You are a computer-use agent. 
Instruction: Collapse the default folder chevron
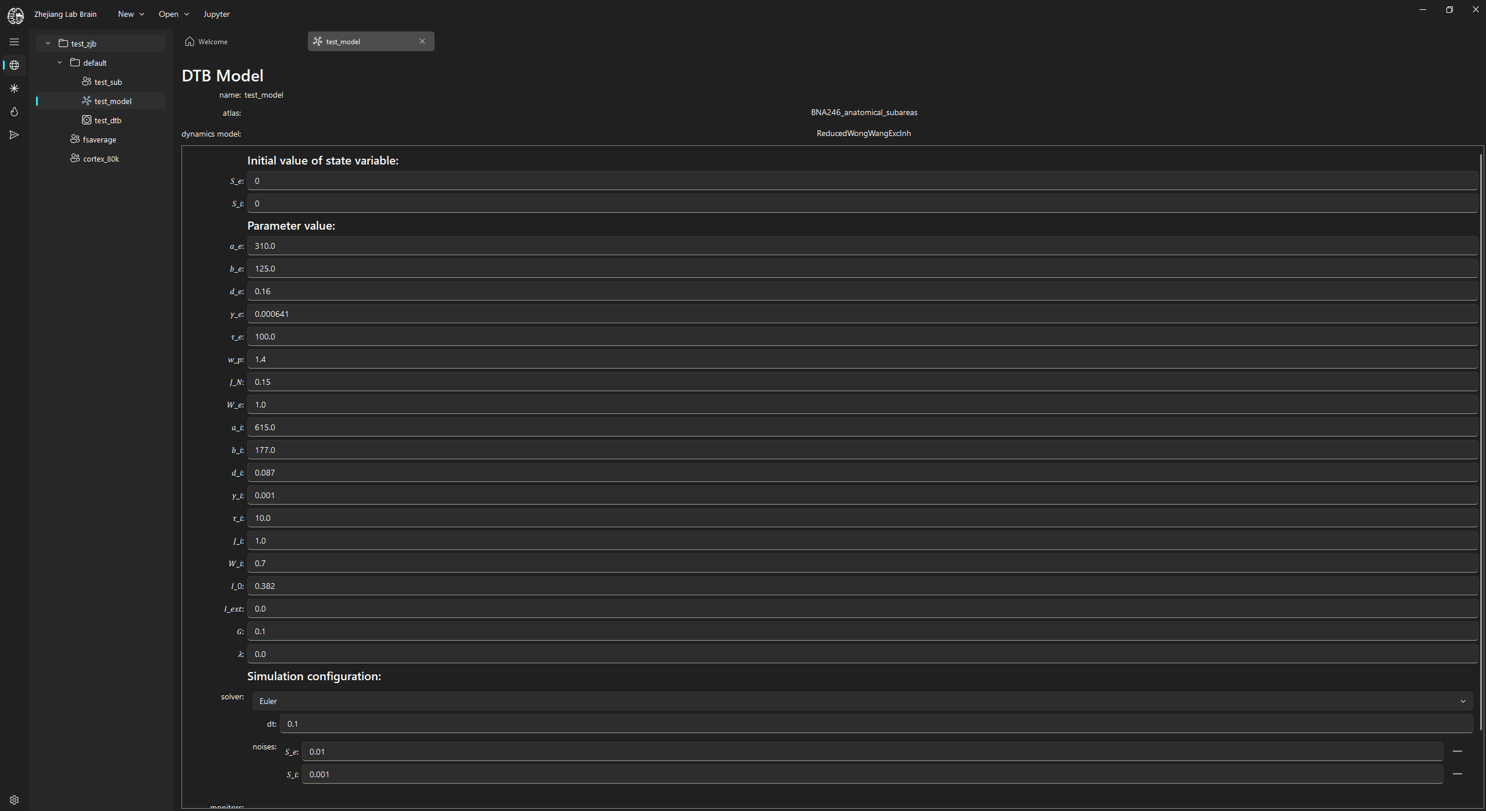pos(59,63)
